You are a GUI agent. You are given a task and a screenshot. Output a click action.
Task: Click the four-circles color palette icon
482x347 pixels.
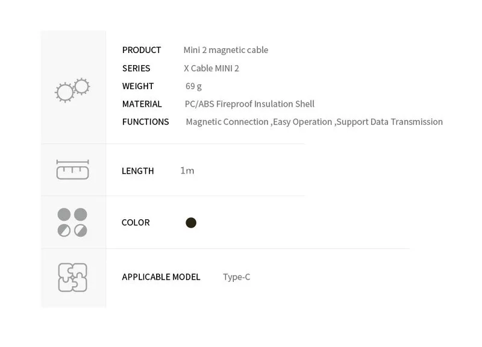(72, 222)
